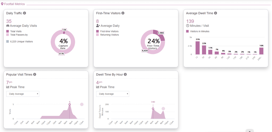Click the Daily Traffic info icon
Image resolution: width=272 pixels, height=132 pixels.
pyautogui.click(x=24, y=13)
